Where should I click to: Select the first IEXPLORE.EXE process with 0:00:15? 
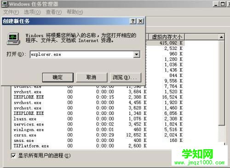pos(98,97)
